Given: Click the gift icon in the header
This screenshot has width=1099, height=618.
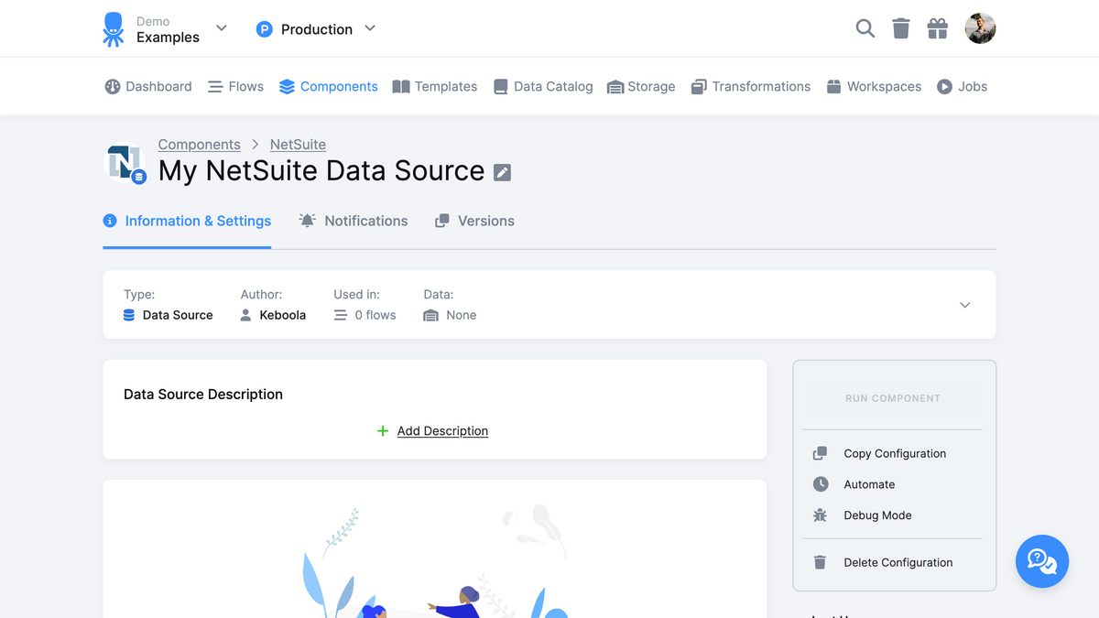Looking at the screenshot, I should 937,28.
